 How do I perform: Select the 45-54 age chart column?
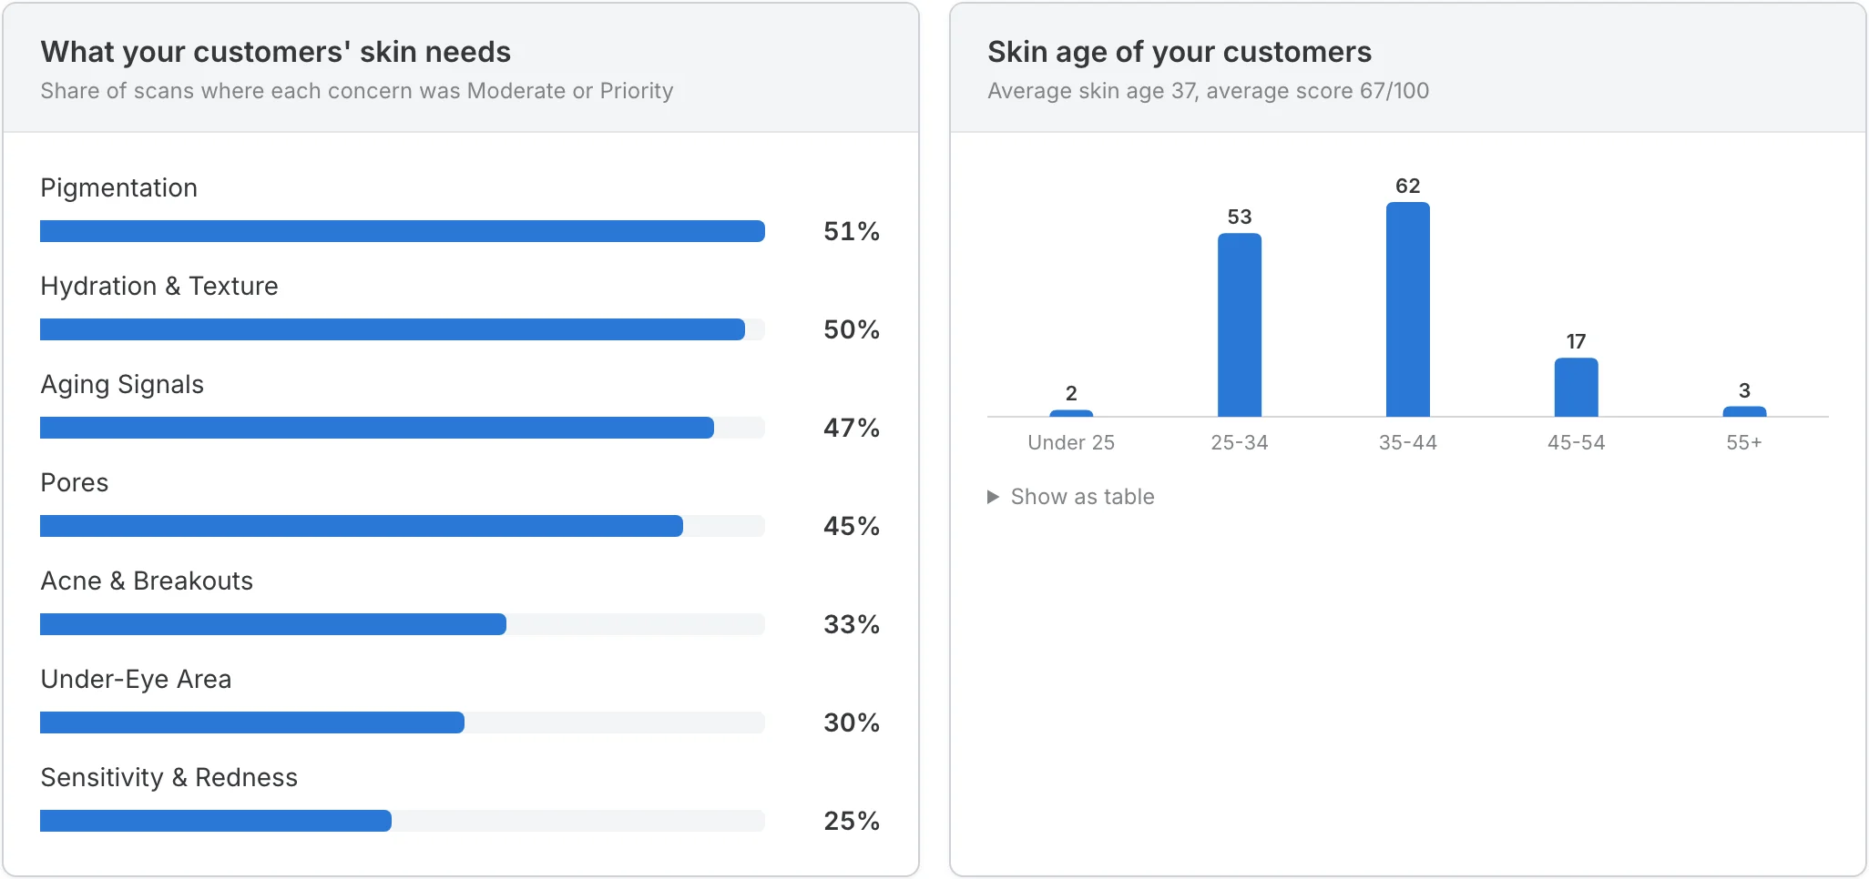click(x=1577, y=388)
